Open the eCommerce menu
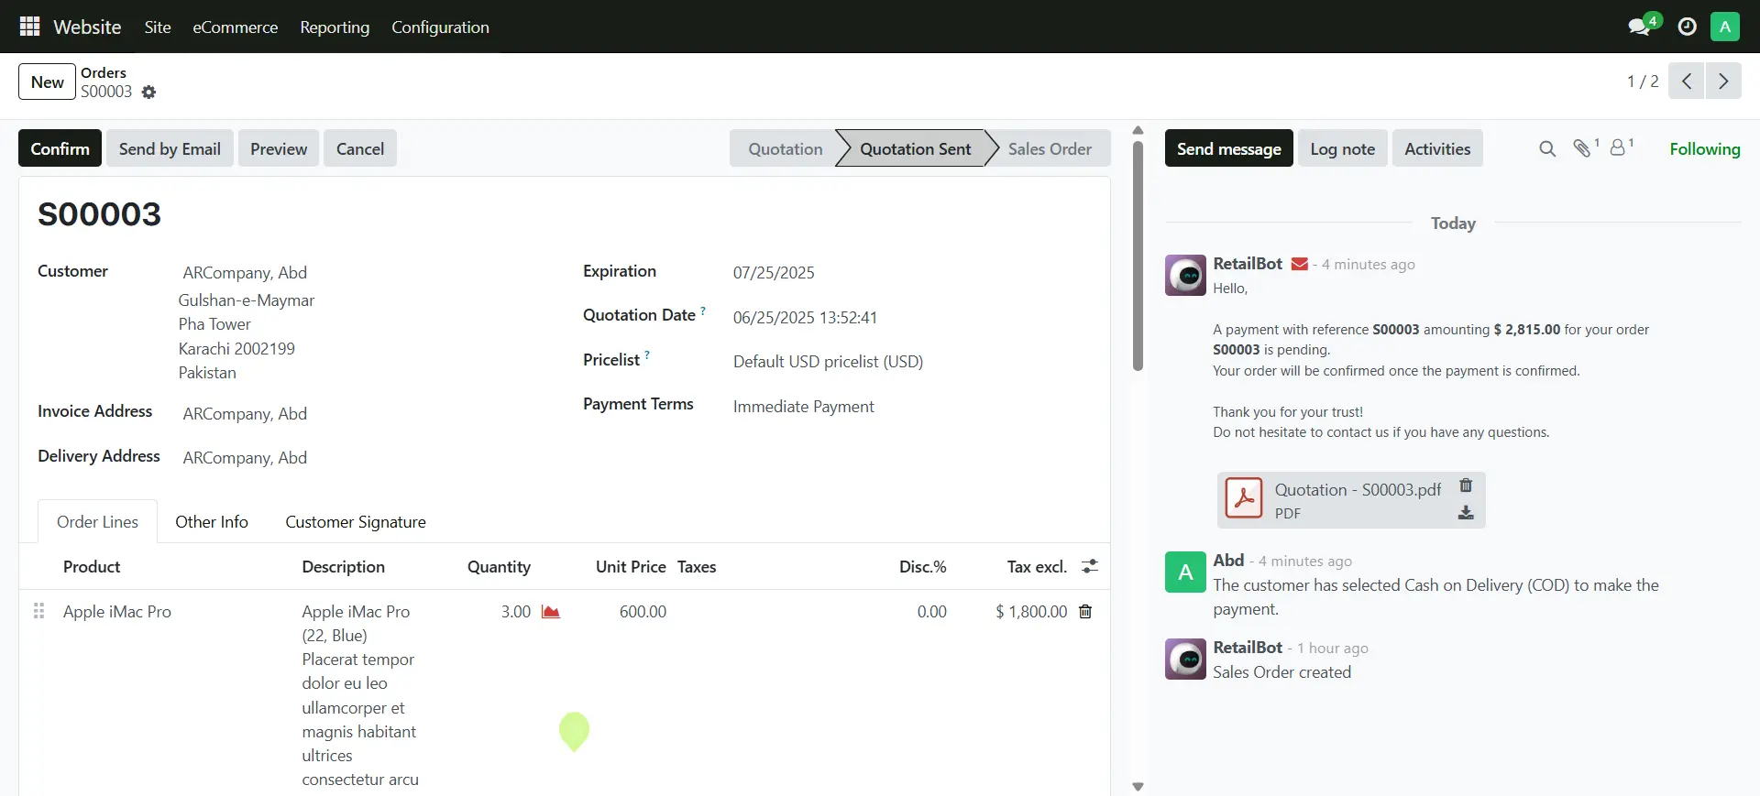Image resolution: width=1760 pixels, height=796 pixels. [235, 27]
